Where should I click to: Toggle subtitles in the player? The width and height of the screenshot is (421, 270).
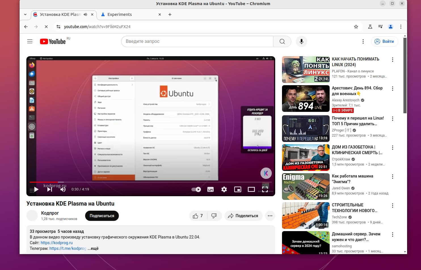[x=210, y=189]
